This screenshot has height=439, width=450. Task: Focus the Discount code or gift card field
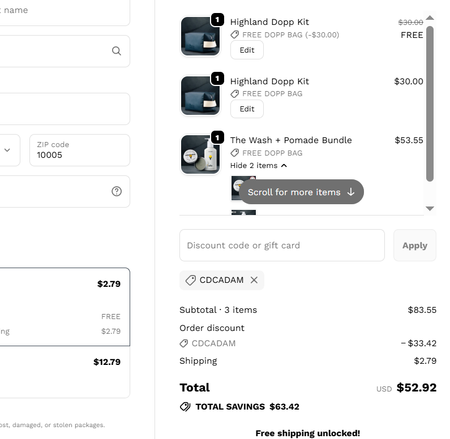282,246
